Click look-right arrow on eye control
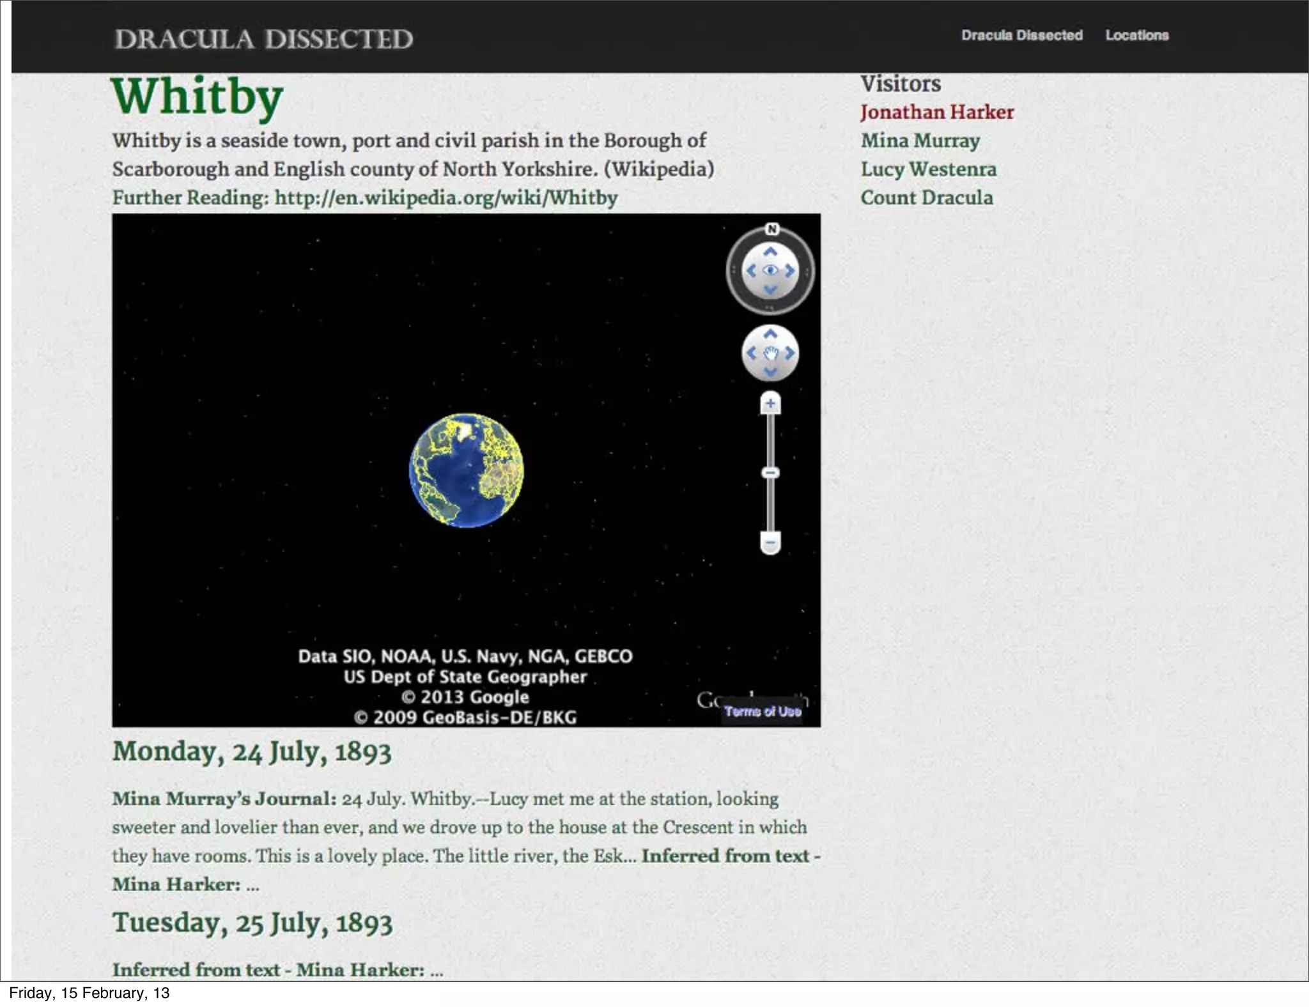1309x1007 pixels. pos(790,271)
